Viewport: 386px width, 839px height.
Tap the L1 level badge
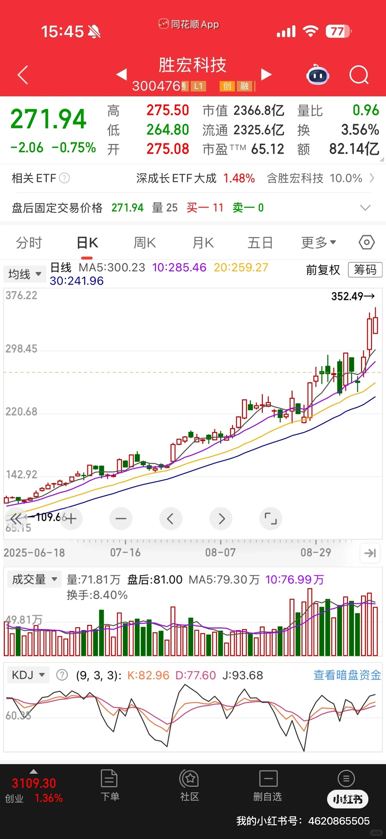[x=198, y=86]
